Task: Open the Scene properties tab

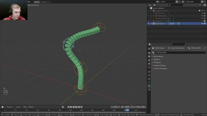Action: coord(149,64)
